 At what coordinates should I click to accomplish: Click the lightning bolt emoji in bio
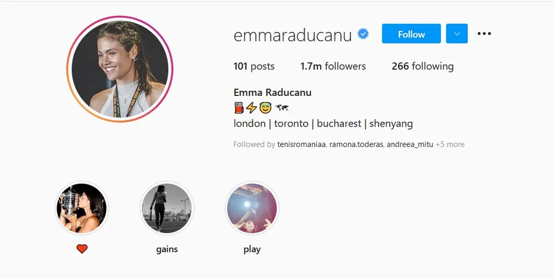pyautogui.click(x=252, y=108)
